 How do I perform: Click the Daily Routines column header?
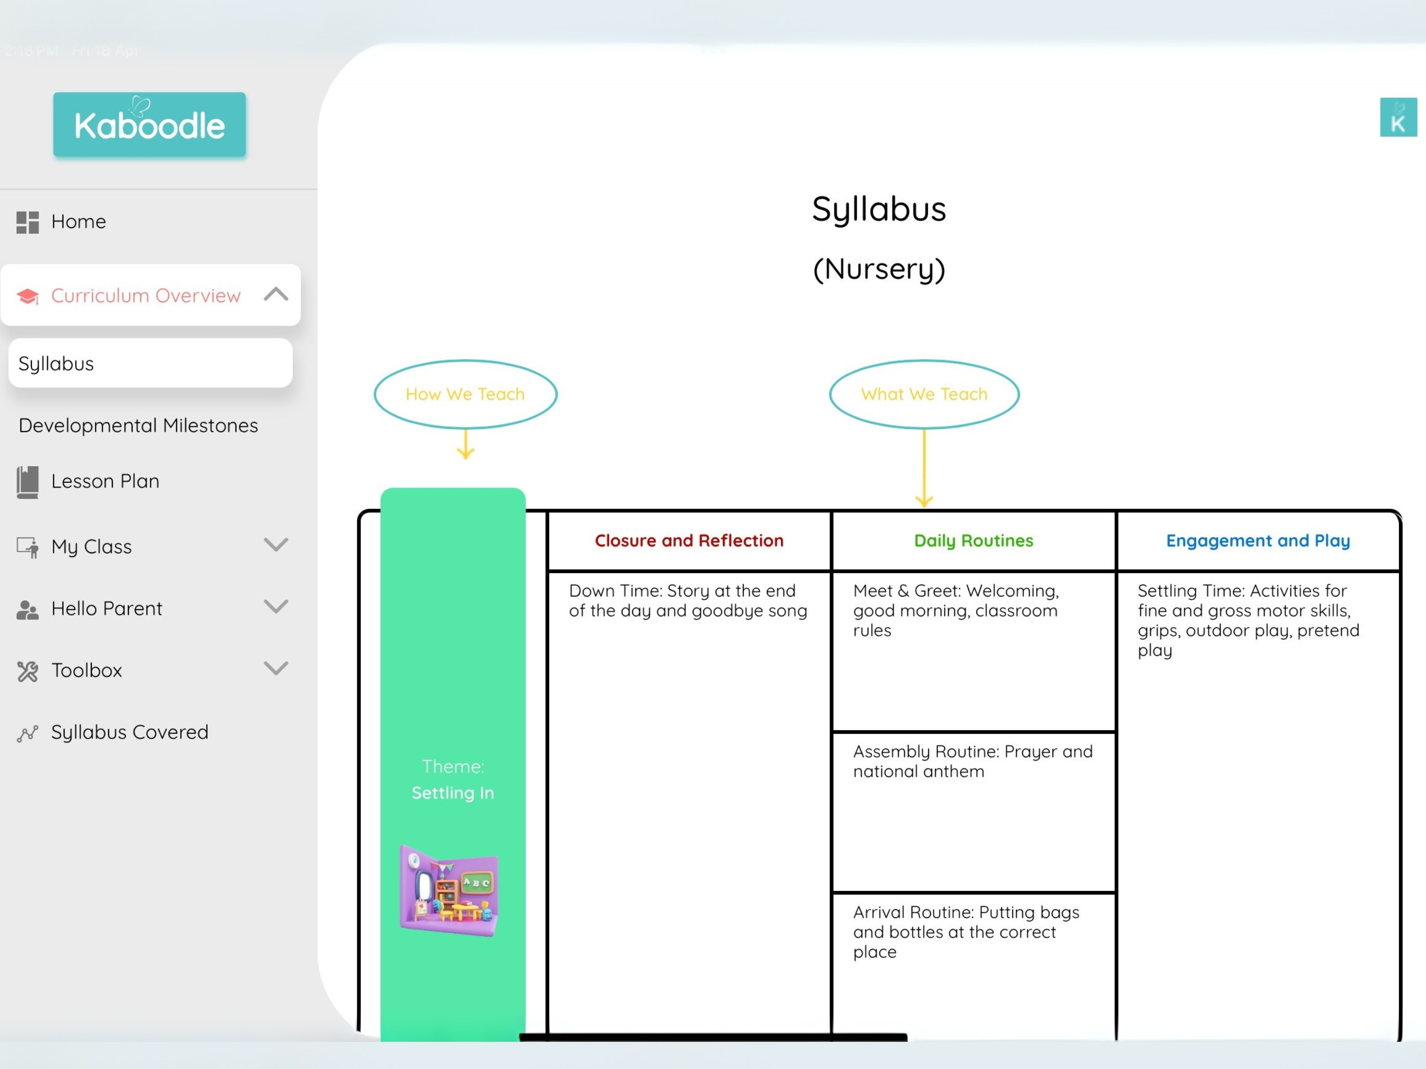[x=973, y=540]
